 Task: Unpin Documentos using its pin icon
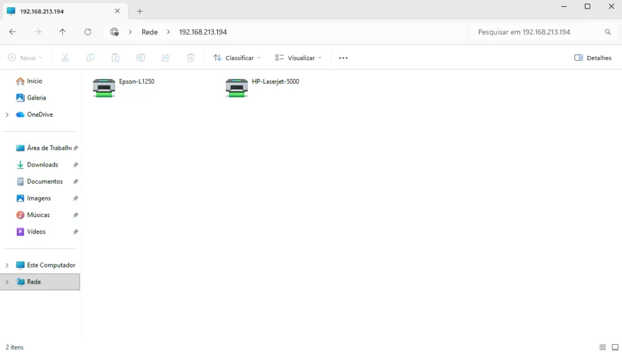[75, 181]
